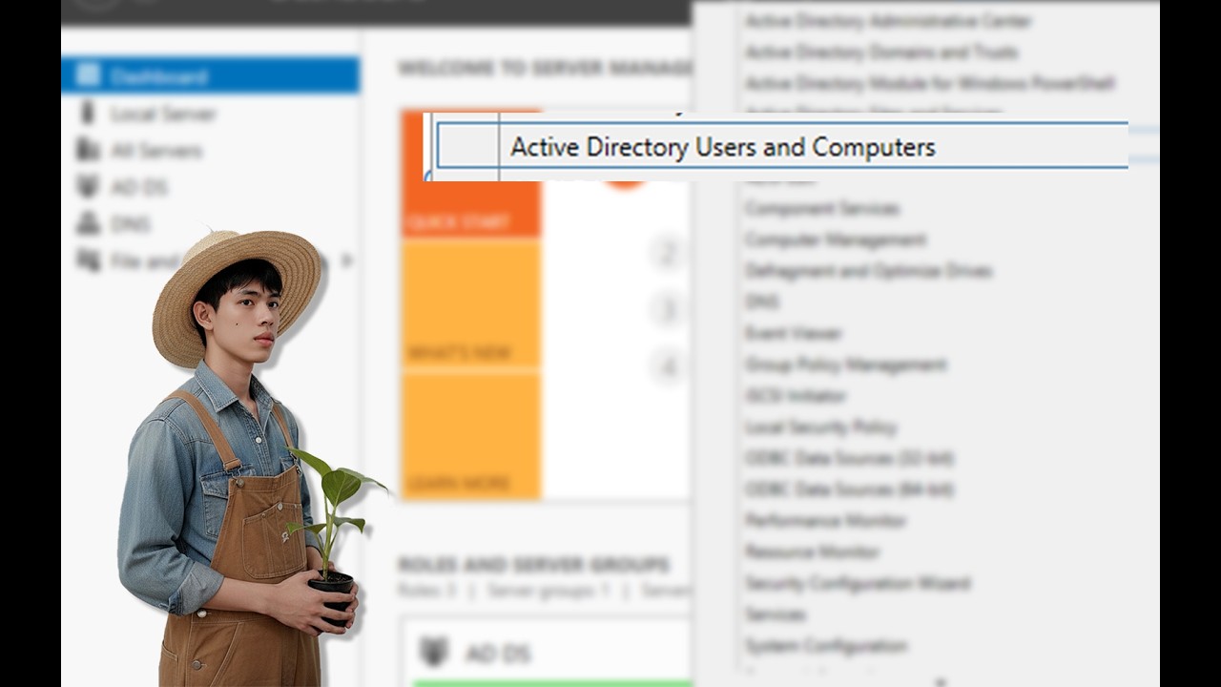This screenshot has height=687, width=1221.
Task: Open System Configuration from the menu
Action: pos(826,645)
